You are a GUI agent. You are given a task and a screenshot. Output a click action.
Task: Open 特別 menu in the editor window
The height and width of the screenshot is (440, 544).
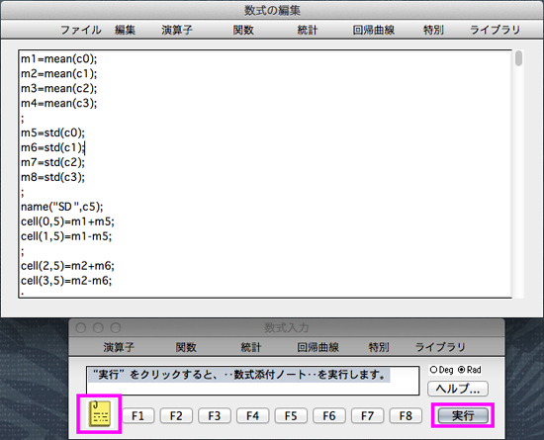click(x=433, y=31)
